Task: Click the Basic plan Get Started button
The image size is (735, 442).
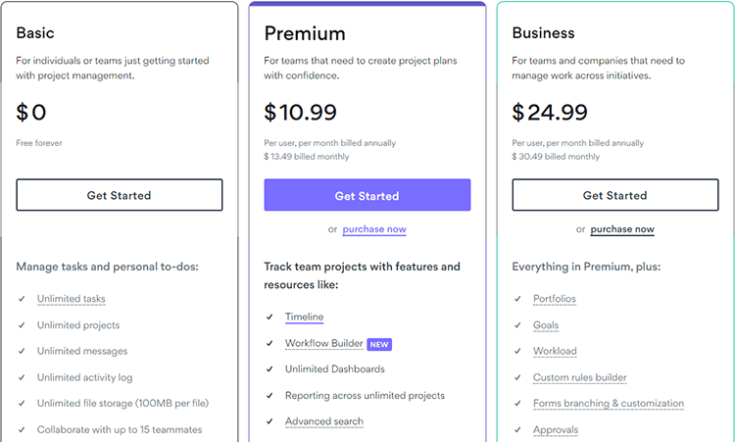Action: click(119, 194)
